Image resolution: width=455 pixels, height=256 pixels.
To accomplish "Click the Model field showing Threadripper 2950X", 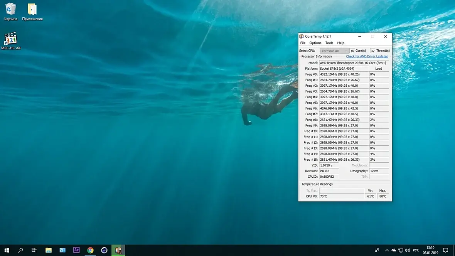I will (354, 63).
